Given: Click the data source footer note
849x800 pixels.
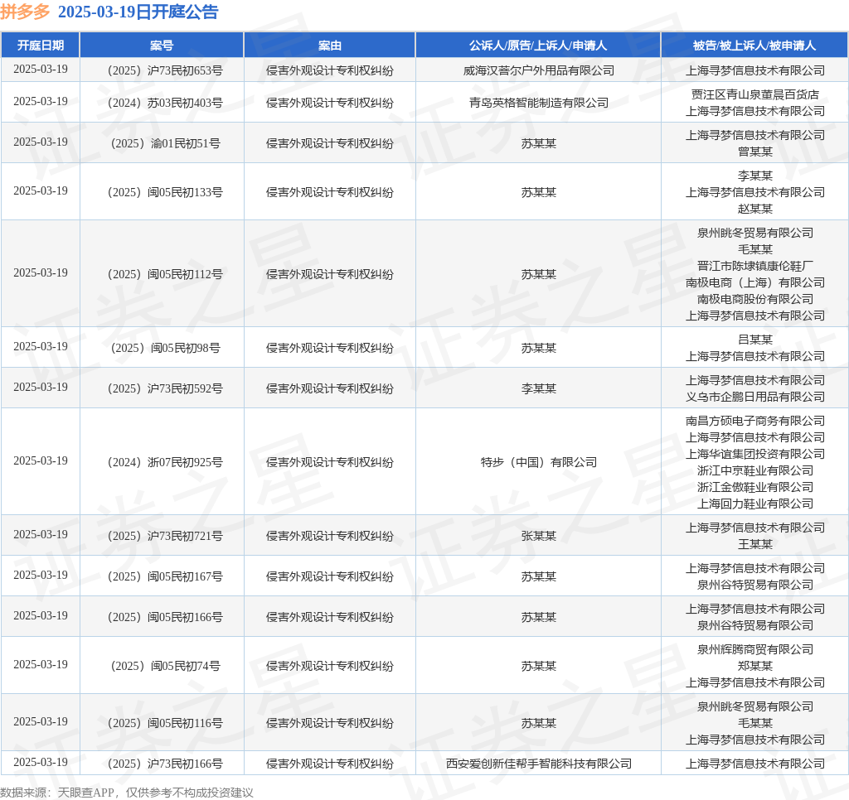Looking at the screenshot, I should (127, 793).
